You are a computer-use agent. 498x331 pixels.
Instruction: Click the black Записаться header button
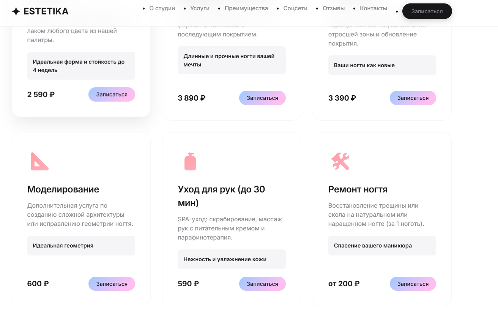pyautogui.click(x=427, y=11)
